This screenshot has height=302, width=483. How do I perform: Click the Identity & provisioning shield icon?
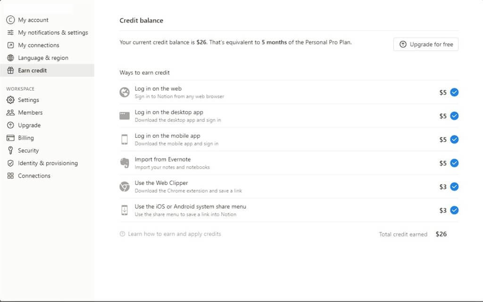(x=10, y=163)
